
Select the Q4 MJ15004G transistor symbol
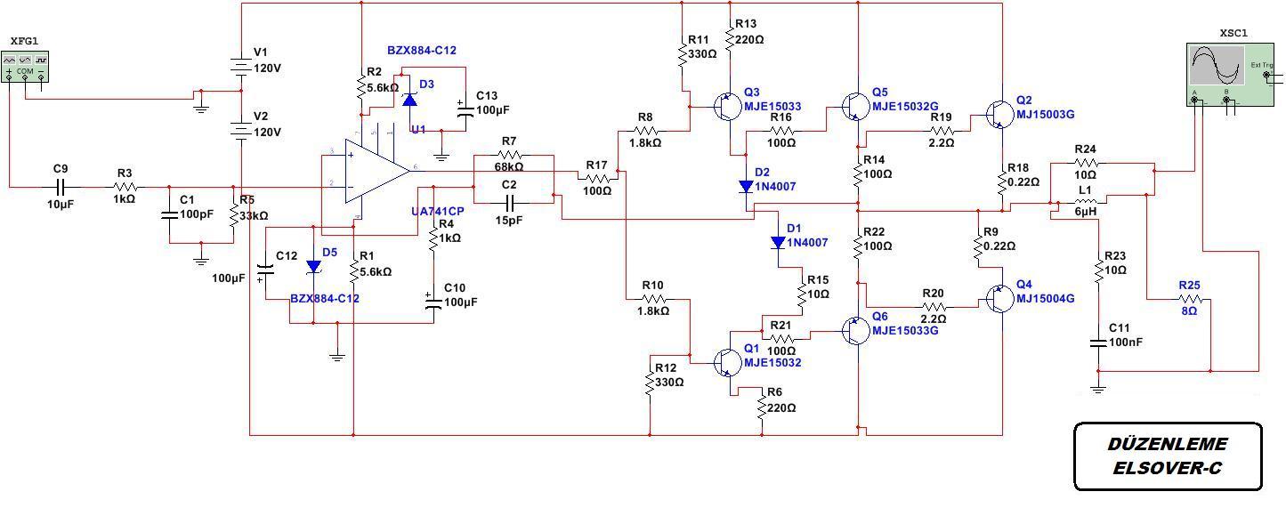pyautogui.click(x=998, y=300)
